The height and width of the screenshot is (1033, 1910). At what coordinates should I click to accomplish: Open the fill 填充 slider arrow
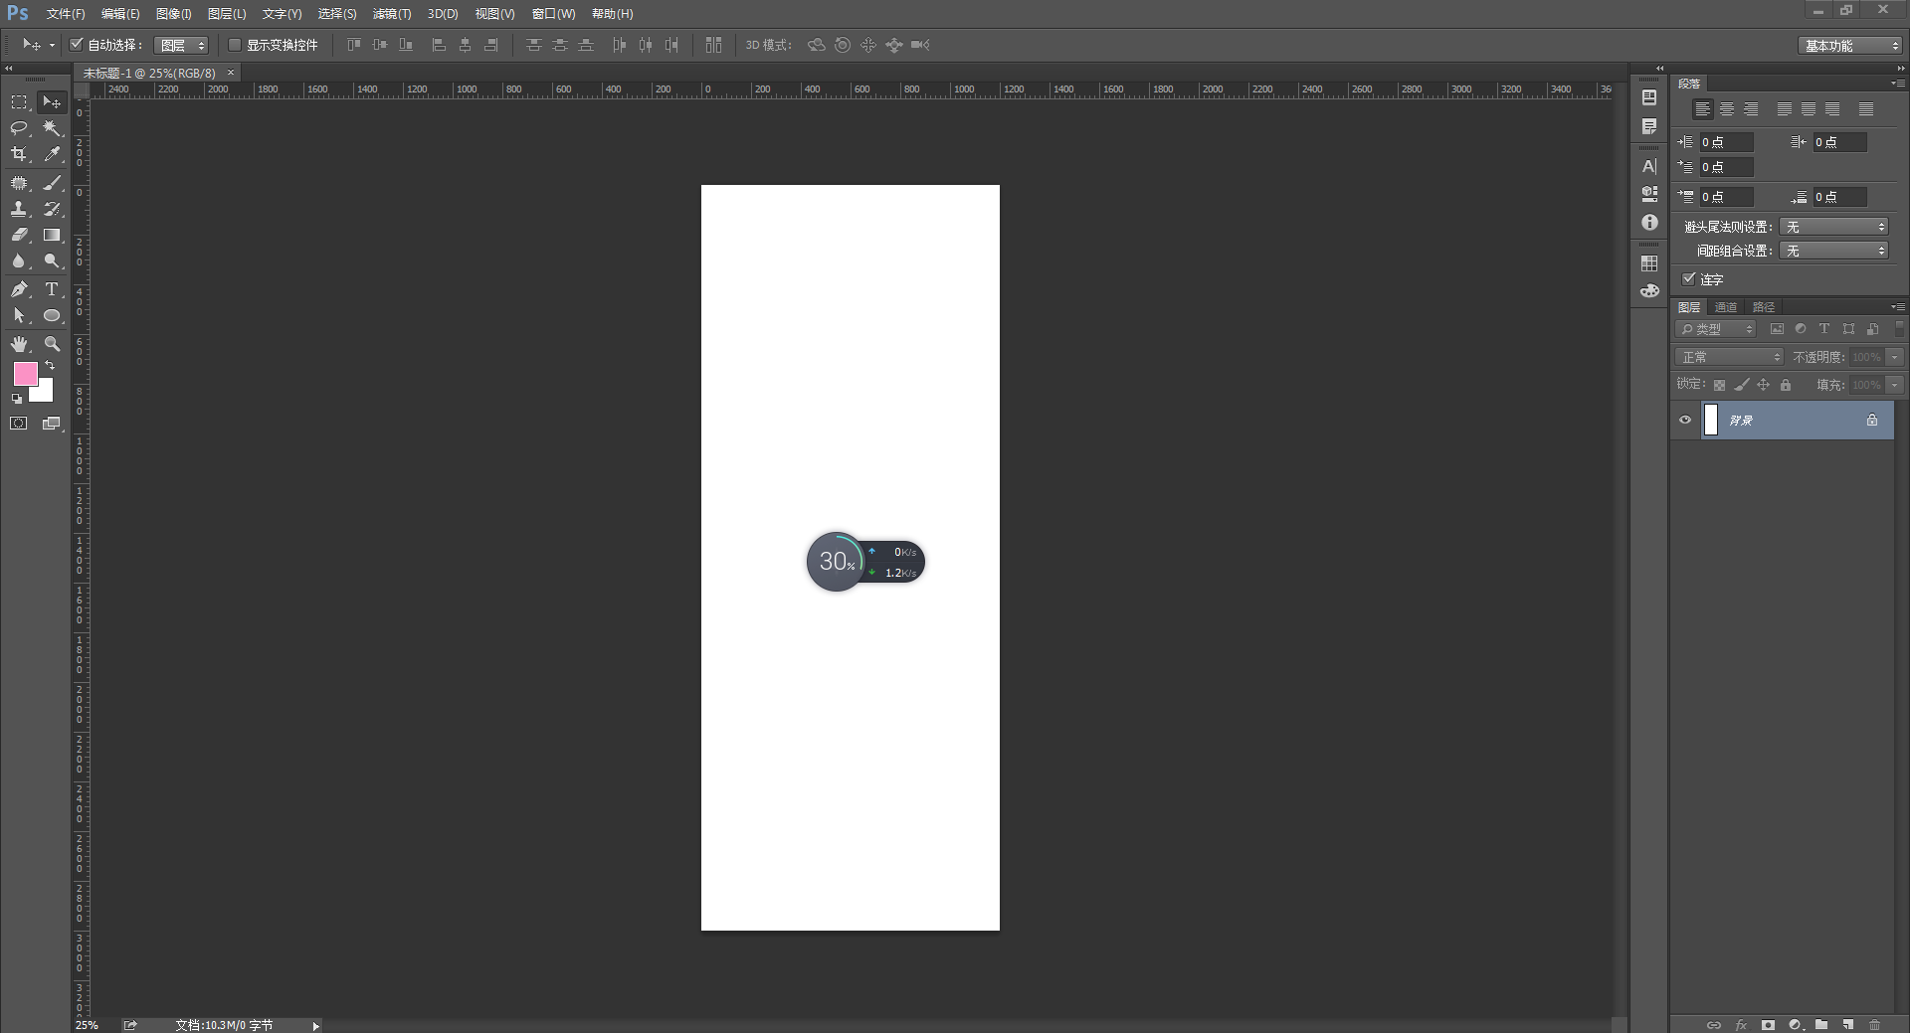tap(1895, 385)
